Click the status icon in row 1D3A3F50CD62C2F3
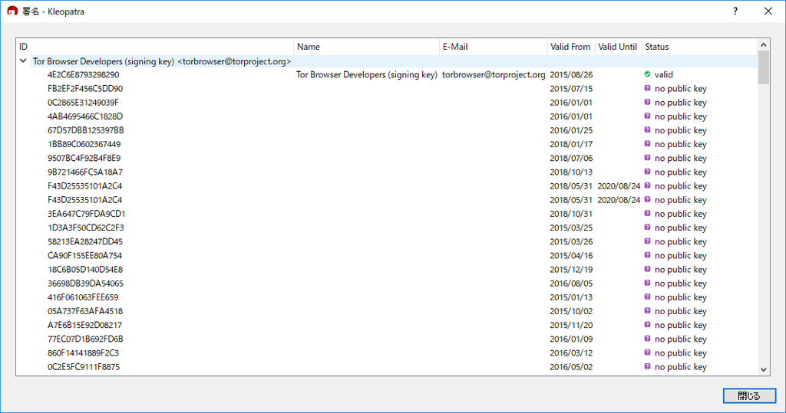Image resolution: width=786 pixels, height=413 pixels. 647,228
